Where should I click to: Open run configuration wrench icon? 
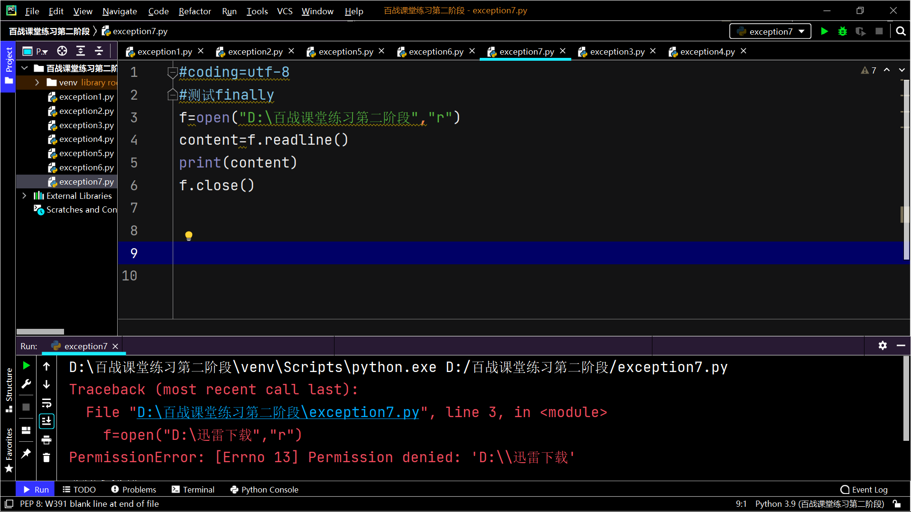click(x=27, y=384)
